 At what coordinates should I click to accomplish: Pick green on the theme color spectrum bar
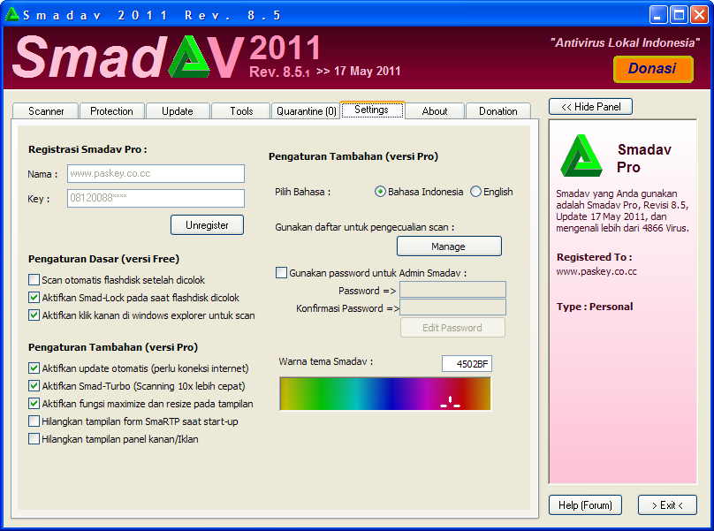[321, 393]
